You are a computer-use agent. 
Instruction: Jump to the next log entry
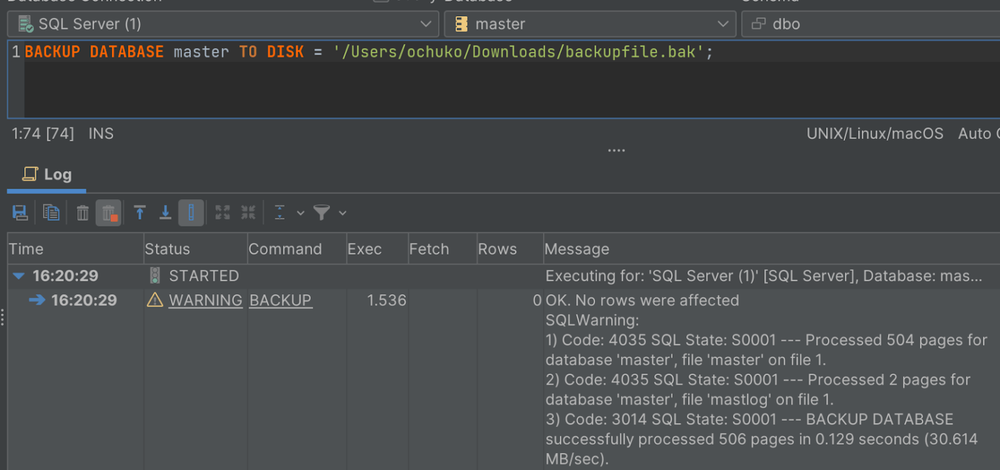click(165, 212)
